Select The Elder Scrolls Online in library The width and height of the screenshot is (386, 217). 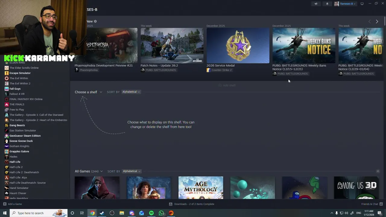pyautogui.click(x=24, y=68)
